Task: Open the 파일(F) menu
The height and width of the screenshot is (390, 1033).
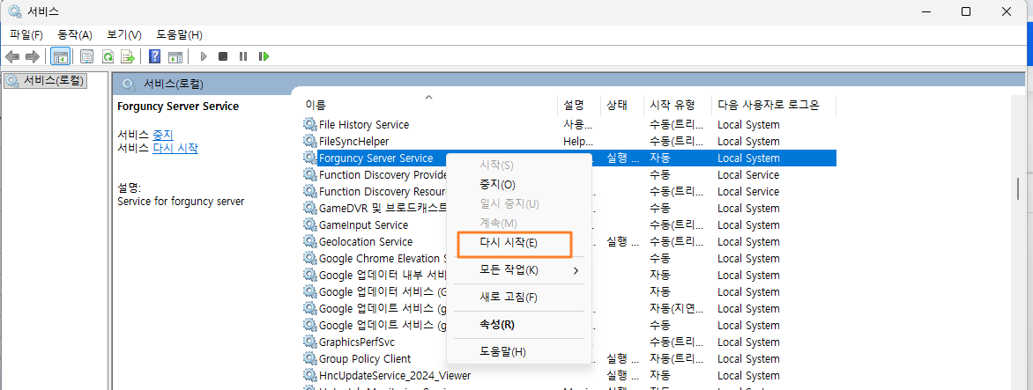Action: click(26, 34)
